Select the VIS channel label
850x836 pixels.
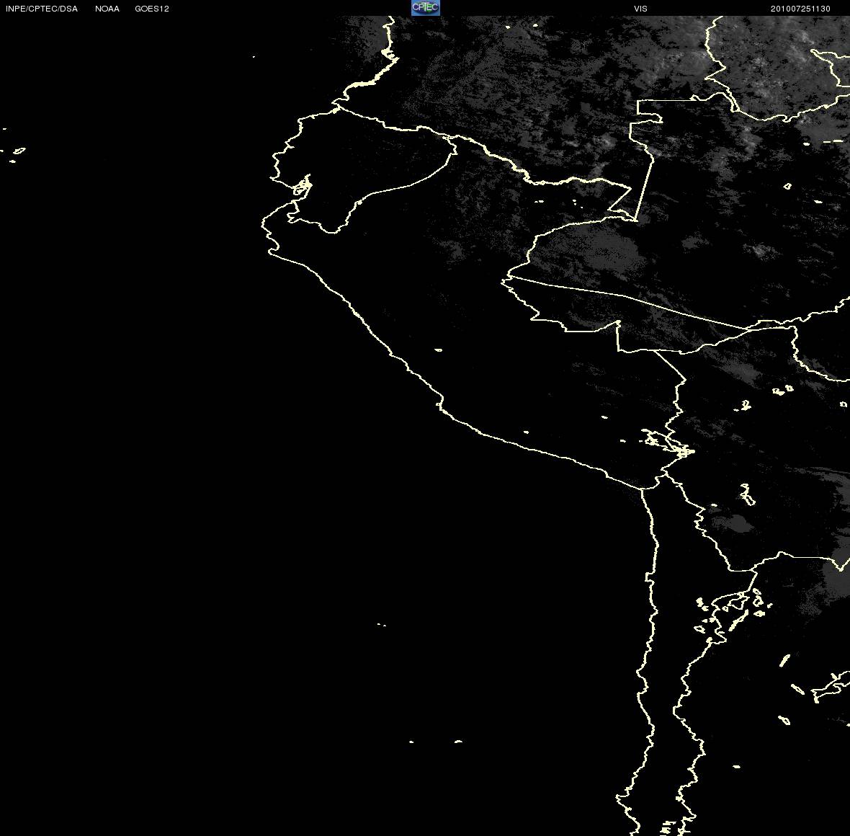[x=641, y=9]
